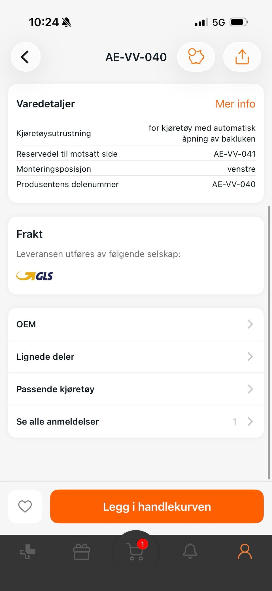Tap Legg i handlekurven button

[157, 506]
